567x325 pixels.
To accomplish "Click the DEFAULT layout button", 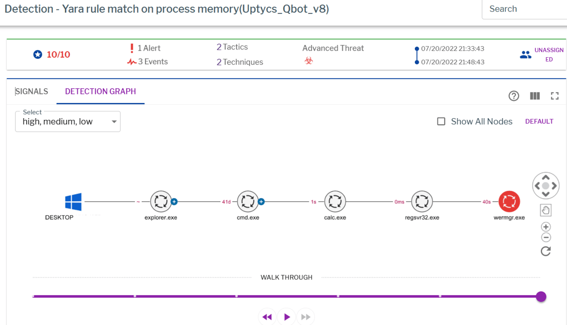I will (x=539, y=121).
